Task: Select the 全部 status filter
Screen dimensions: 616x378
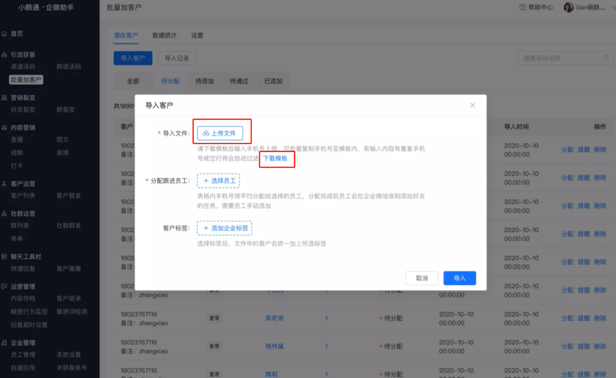Action: pyautogui.click(x=133, y=81)
